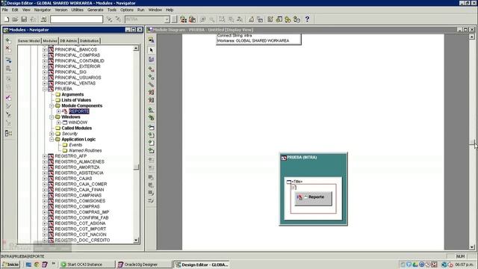Click the Events folder icon
Screen dimensions: 478x269
point(65,145)
